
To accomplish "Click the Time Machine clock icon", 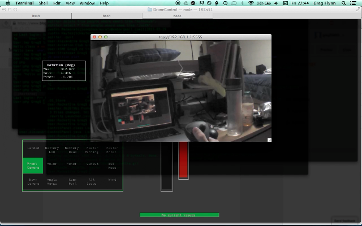I will click(225, 3).
